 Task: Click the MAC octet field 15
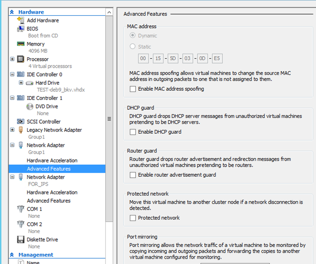(x=158, y=58)
